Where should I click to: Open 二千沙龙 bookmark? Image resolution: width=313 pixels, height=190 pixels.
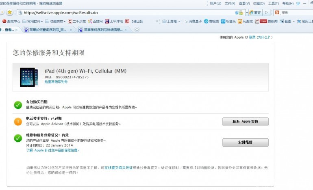pyautogui.click(x=77, y=21)
